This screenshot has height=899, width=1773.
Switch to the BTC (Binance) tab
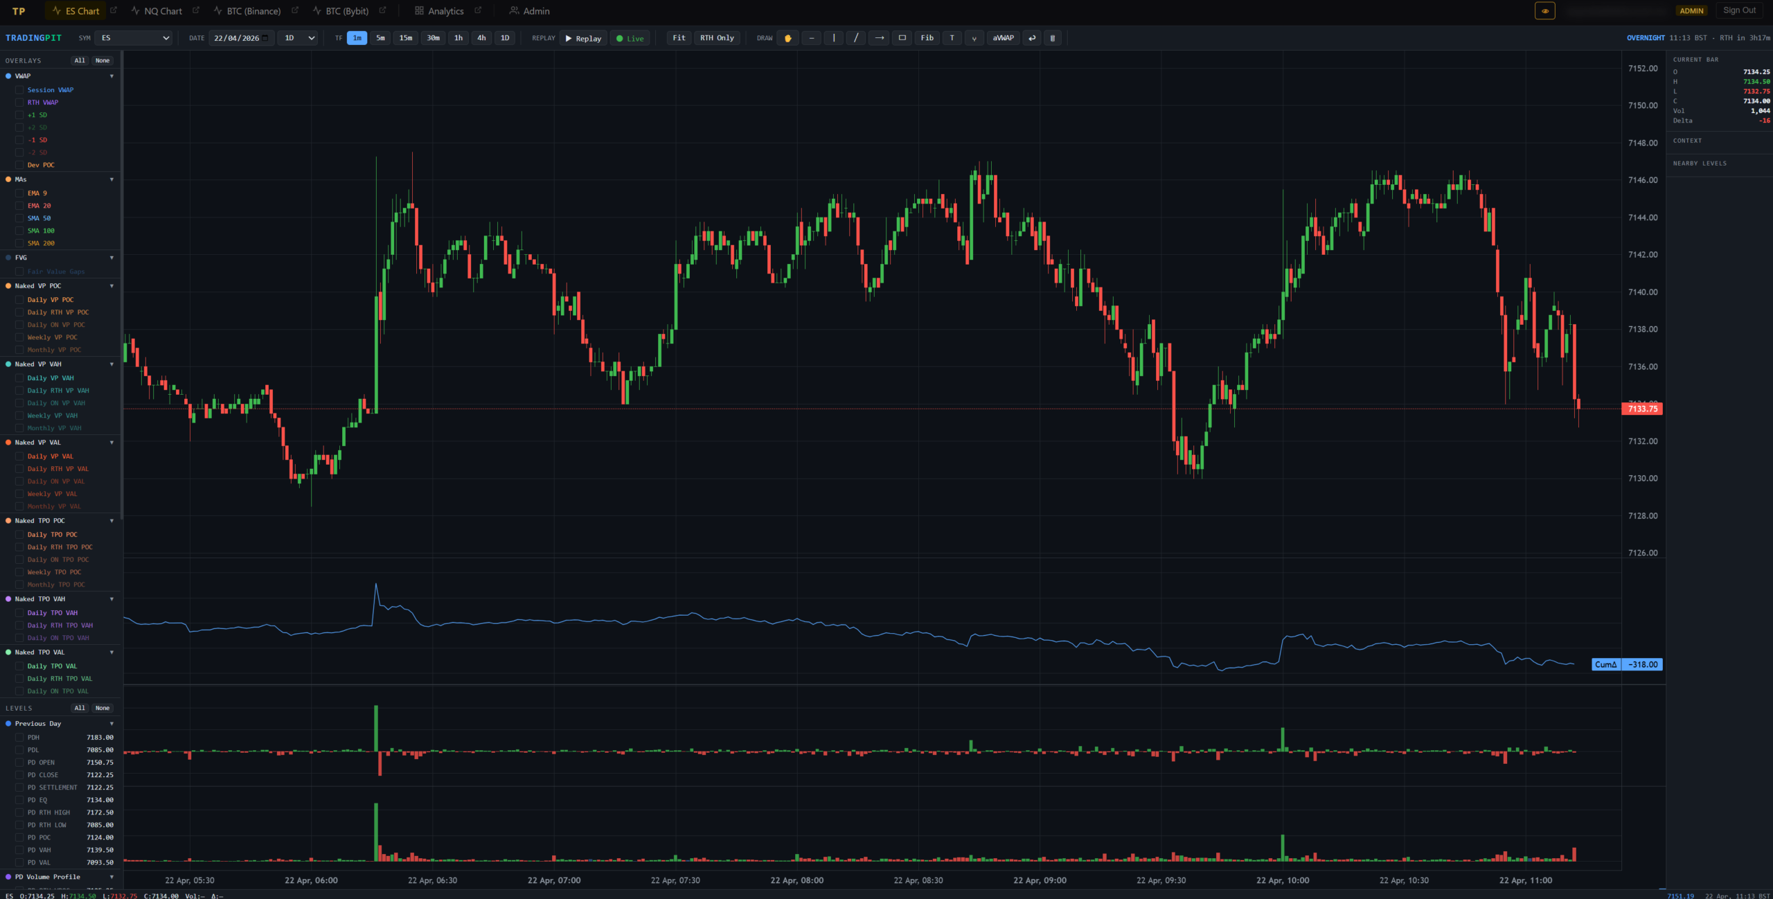[x=247, y=11]
